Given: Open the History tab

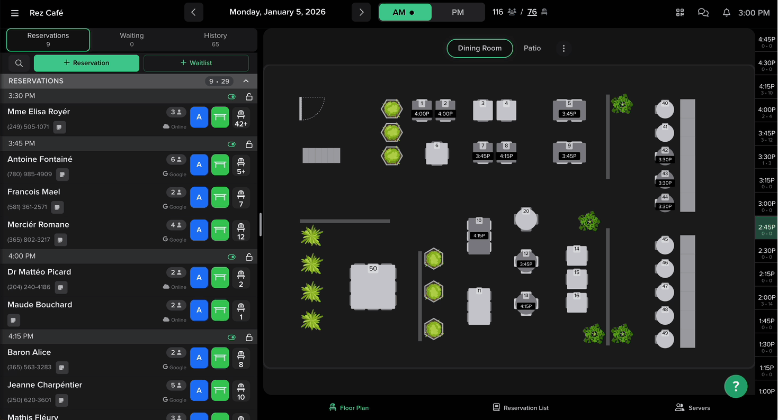Looking at the screenshot, I should click(x=215, y=40).
